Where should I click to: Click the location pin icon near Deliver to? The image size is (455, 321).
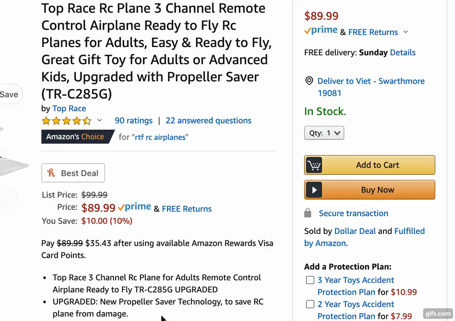click(309, 81)
